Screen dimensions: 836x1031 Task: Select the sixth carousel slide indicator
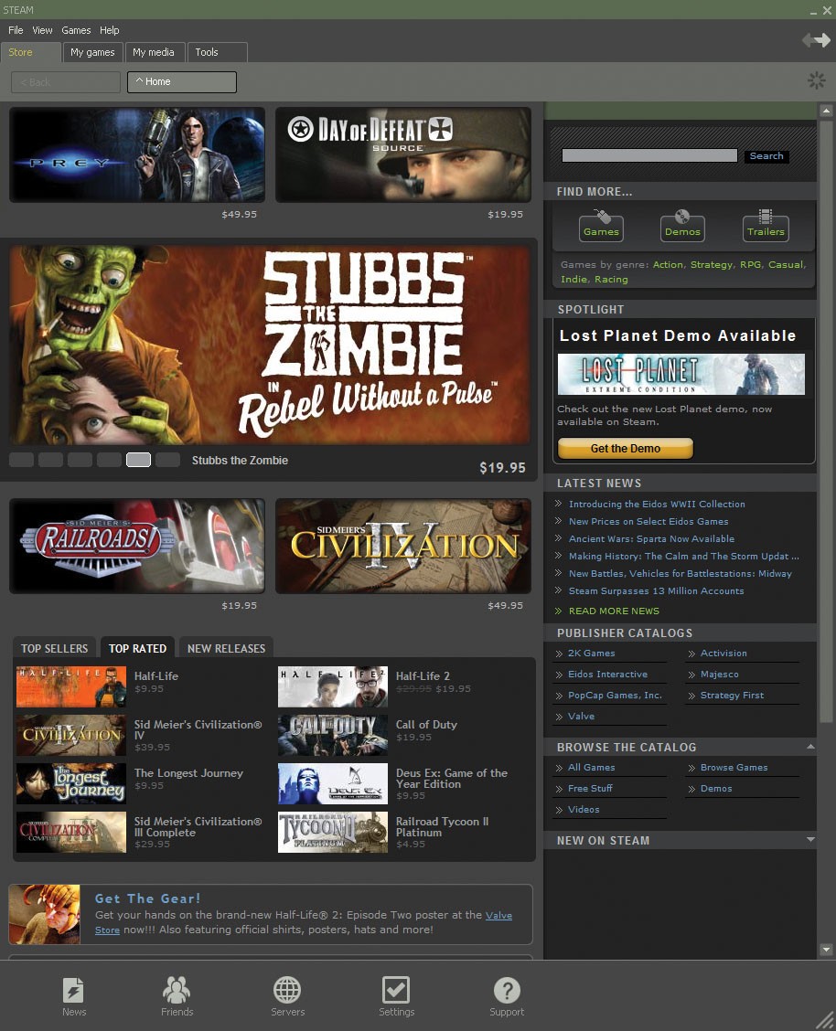pyautogui.click(x=167, y=460)
